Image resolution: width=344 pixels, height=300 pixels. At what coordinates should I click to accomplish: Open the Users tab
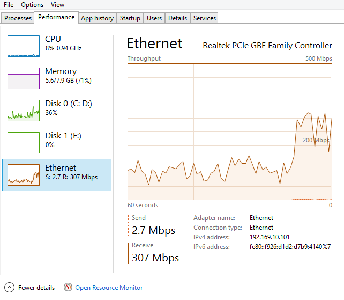(154, 18)
